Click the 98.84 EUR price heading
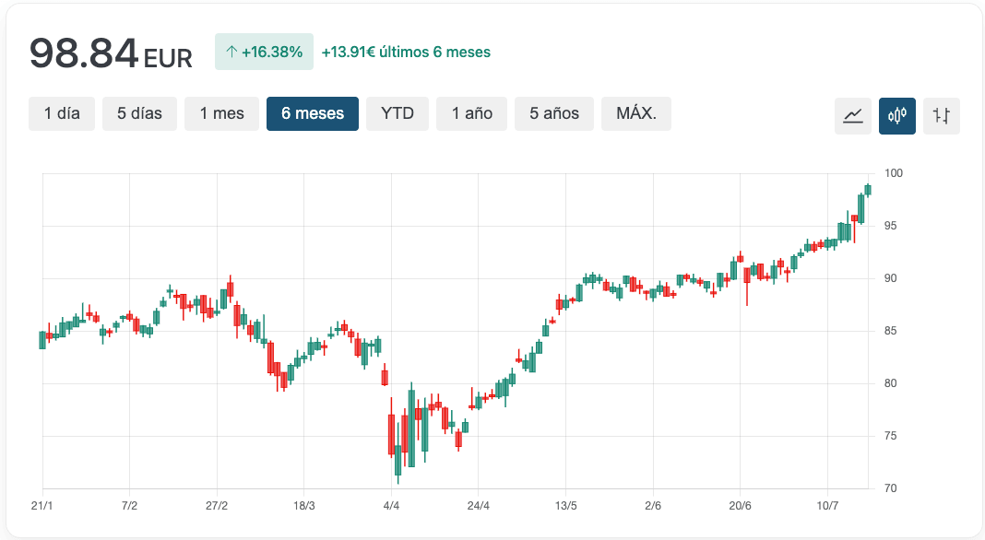This screenshot has width=985, height=540. pos(111,53)
